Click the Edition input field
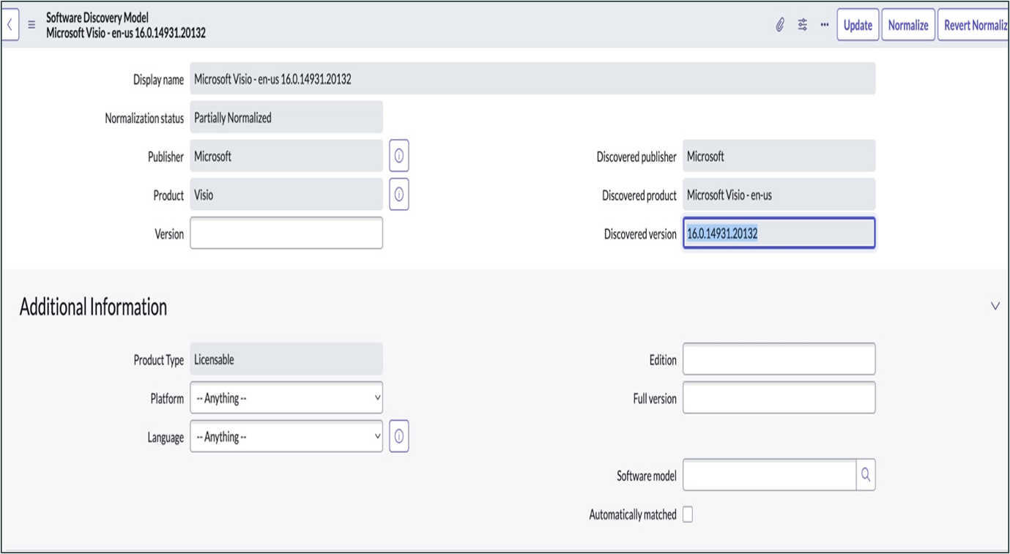The image size is (1010, 554). pos(779,359)
